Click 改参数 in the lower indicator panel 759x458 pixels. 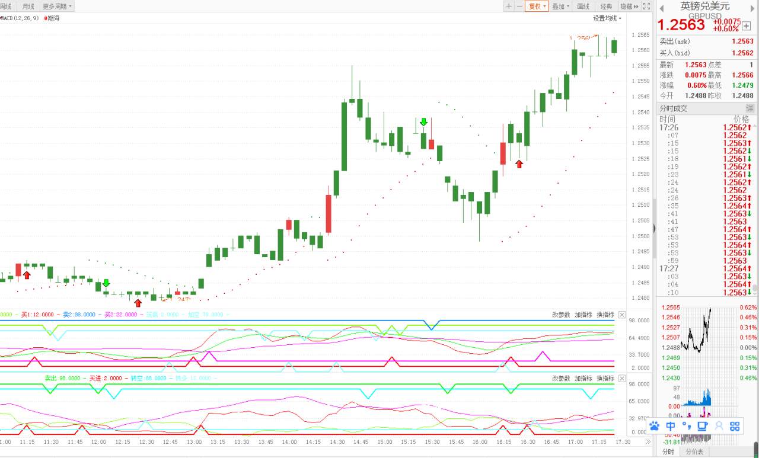pos(561,378)
